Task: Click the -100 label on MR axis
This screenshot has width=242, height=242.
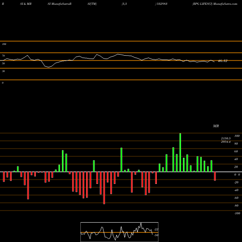Action: click(237, 213)
